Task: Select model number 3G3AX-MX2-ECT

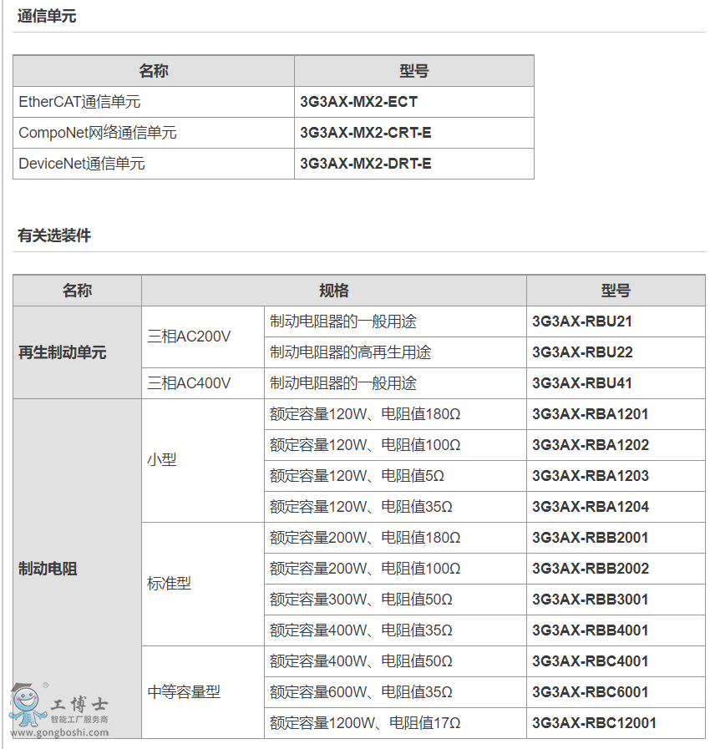Action: (x=359, y=102)
